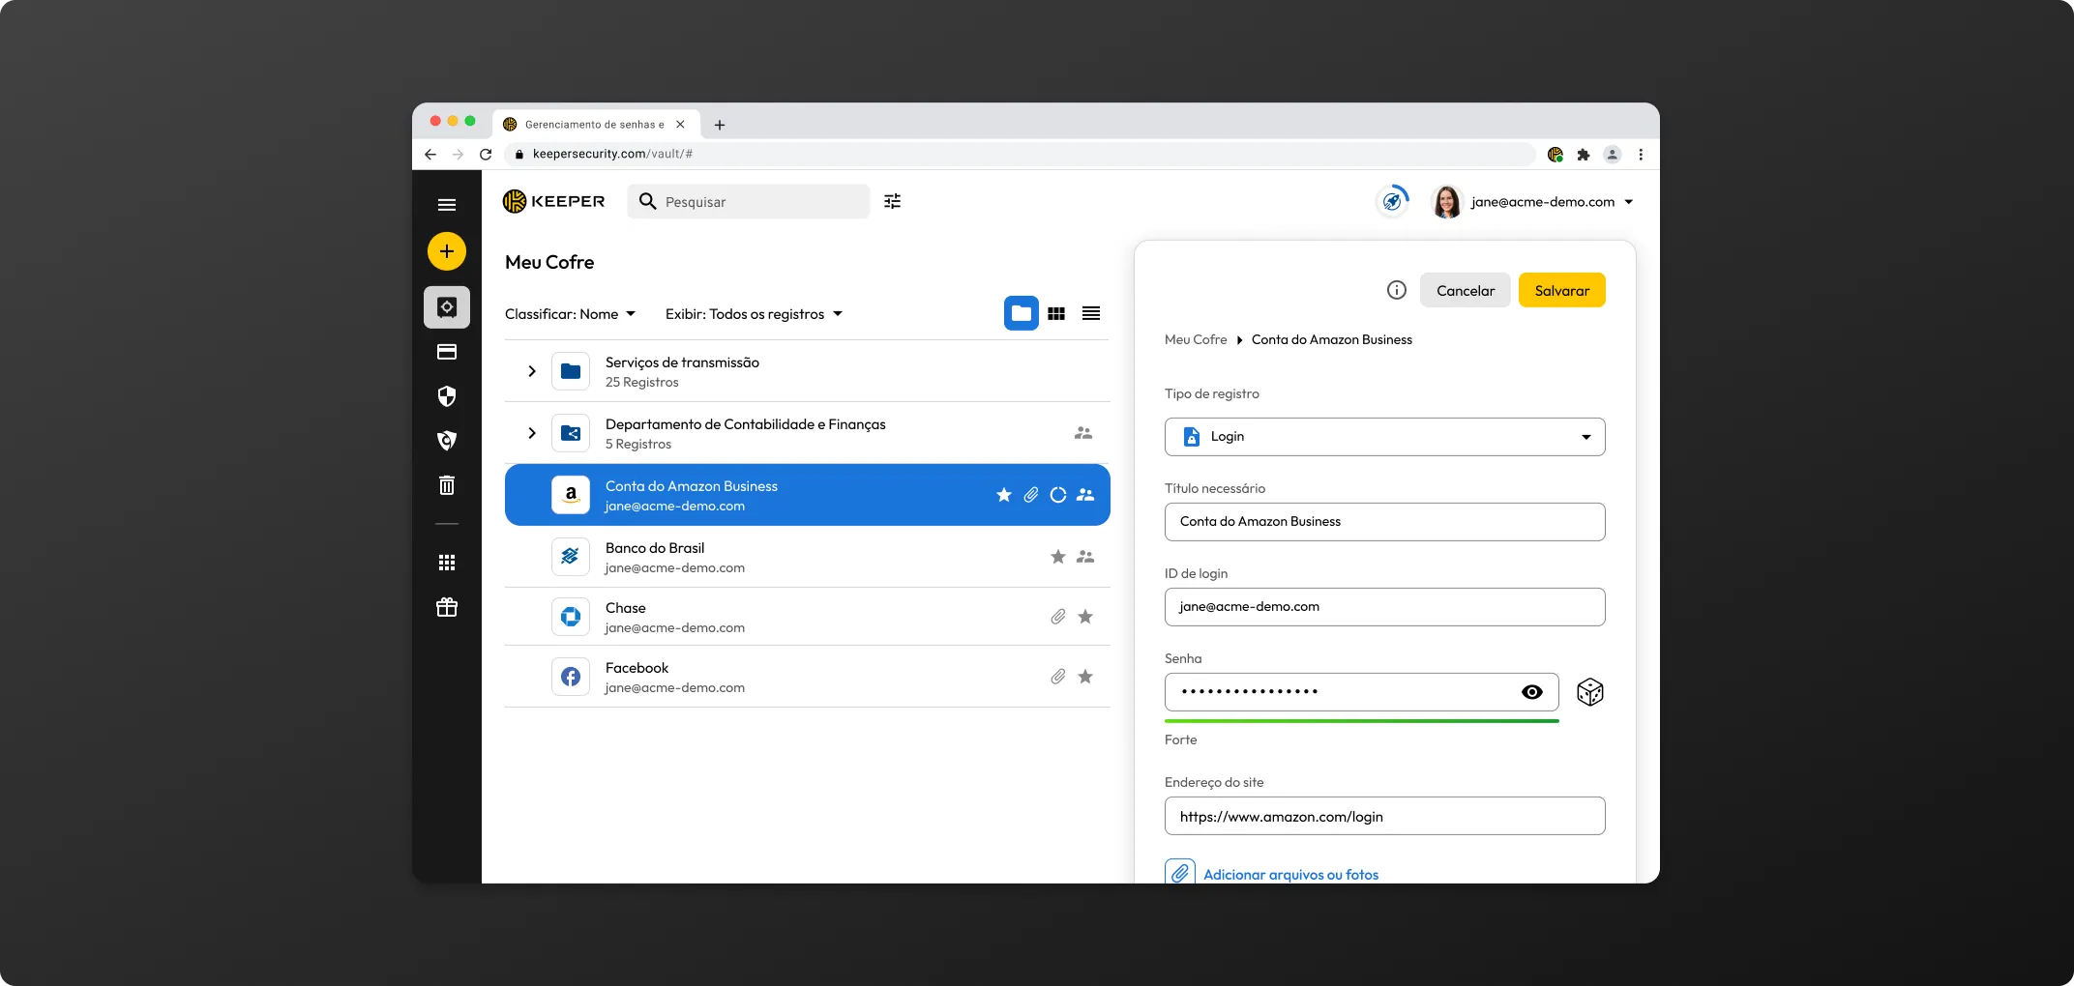Expand Departamento de Contabilidade e Finanças folder

(532, 433)
